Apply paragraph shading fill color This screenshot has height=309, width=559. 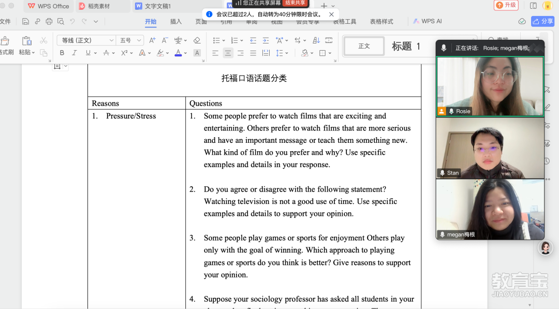tap(304, 53)
